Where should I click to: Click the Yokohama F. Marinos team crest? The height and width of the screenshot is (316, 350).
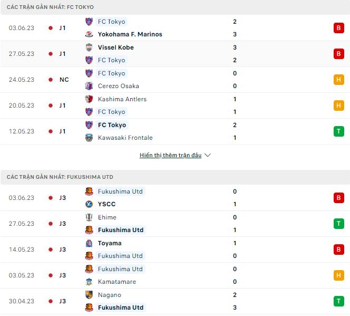click(x=89, y=34)
